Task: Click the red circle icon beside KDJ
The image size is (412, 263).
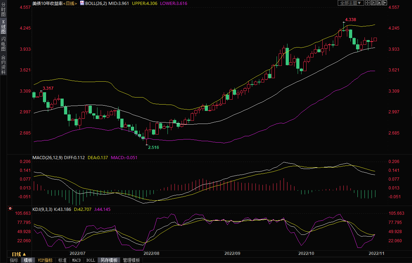Action: point(10,209)
